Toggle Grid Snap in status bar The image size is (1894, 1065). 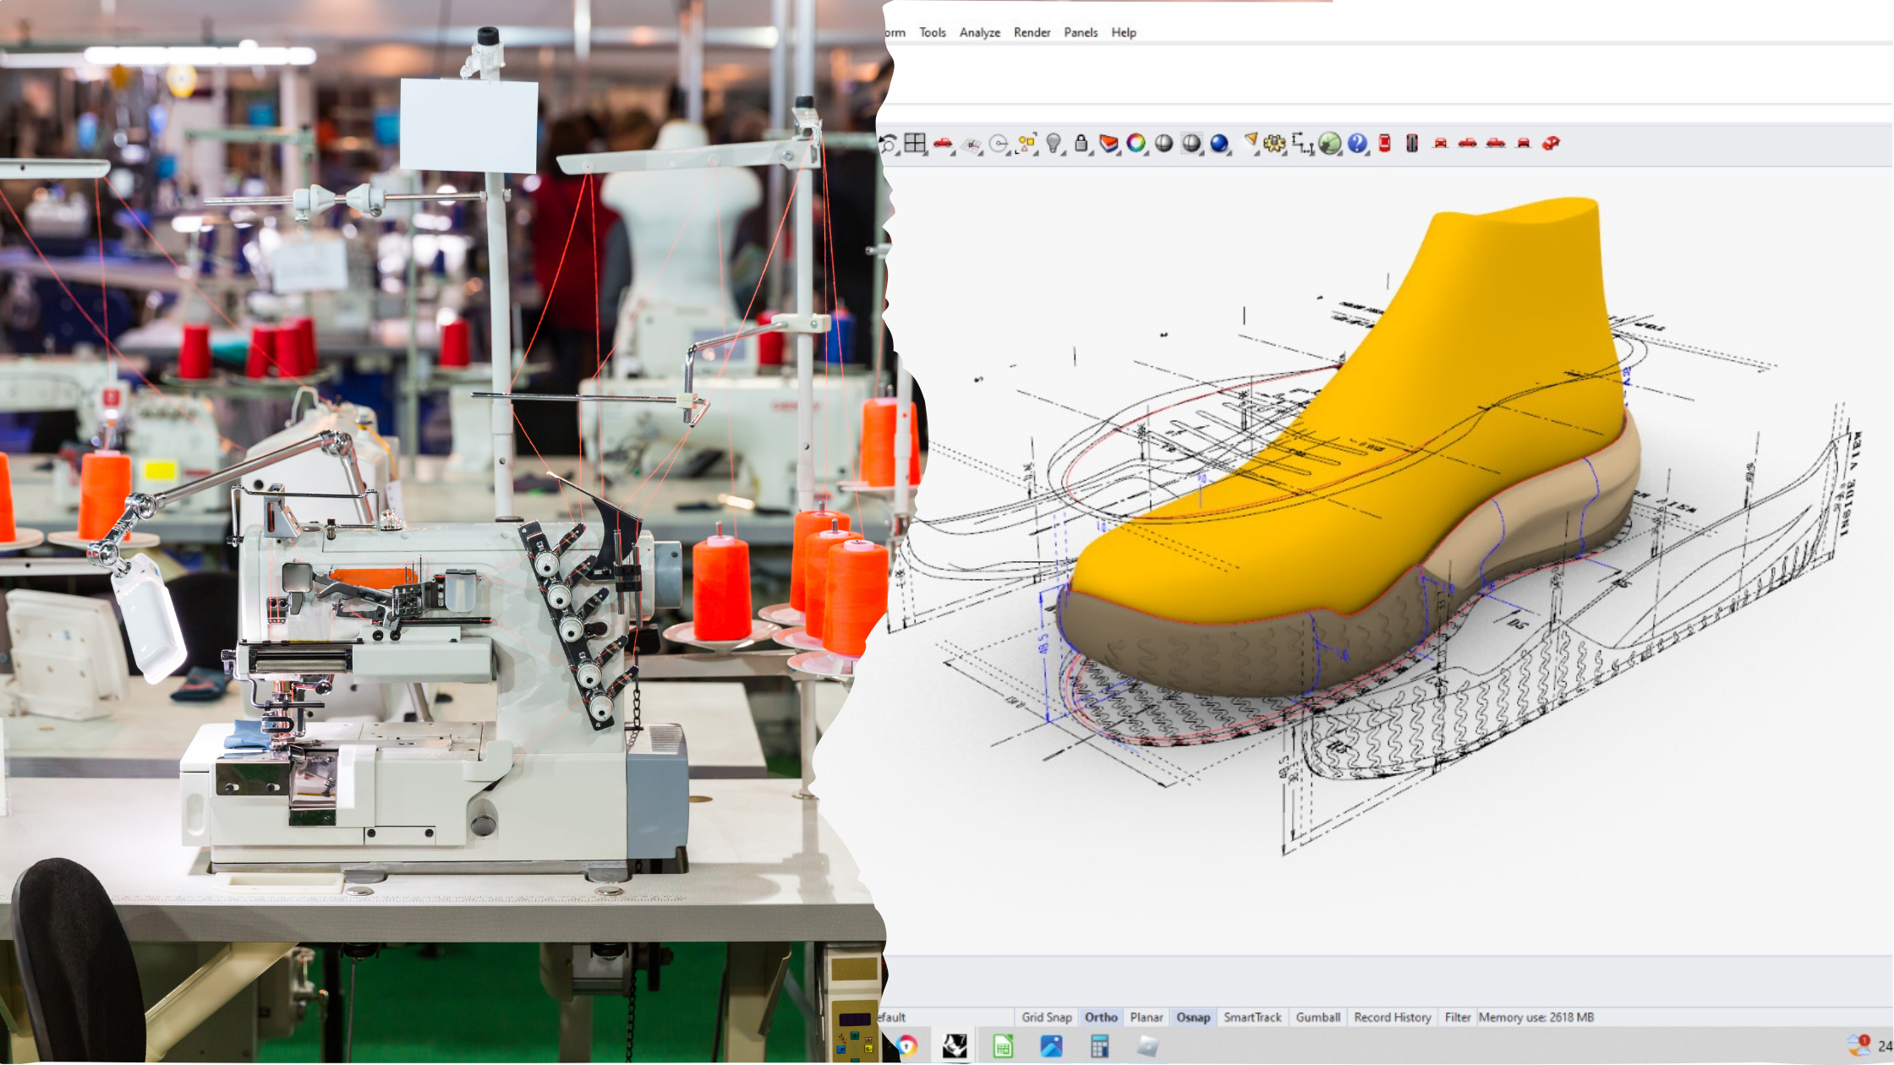pos(1047,1017)
